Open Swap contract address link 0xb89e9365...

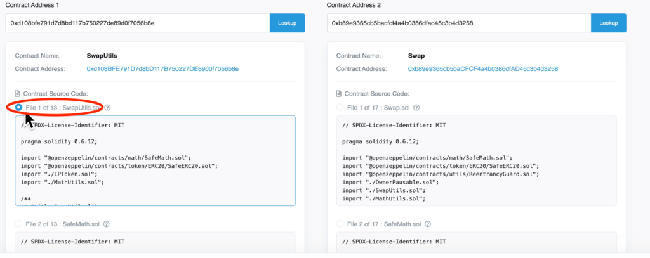[483, 68]
